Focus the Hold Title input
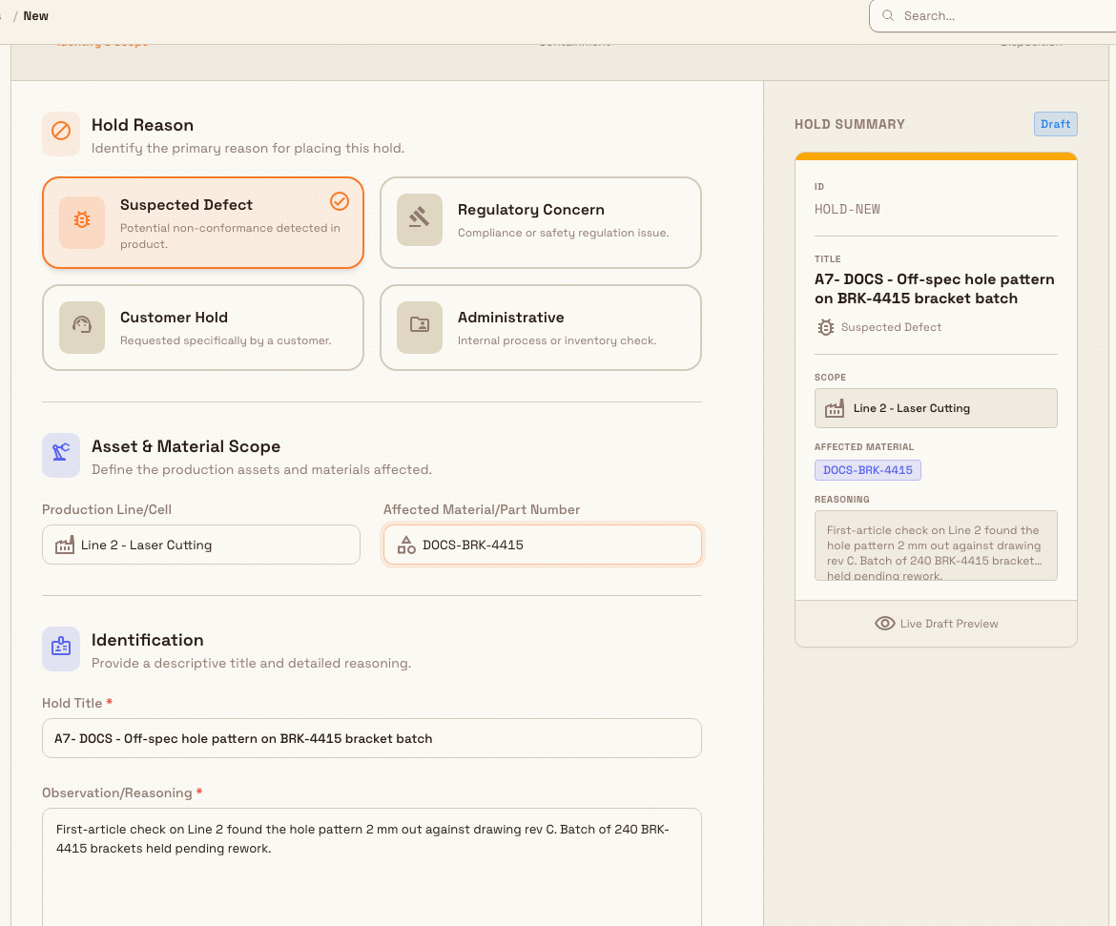The width and height of the screenshot is (1116, 926). (x=372, y=738)
